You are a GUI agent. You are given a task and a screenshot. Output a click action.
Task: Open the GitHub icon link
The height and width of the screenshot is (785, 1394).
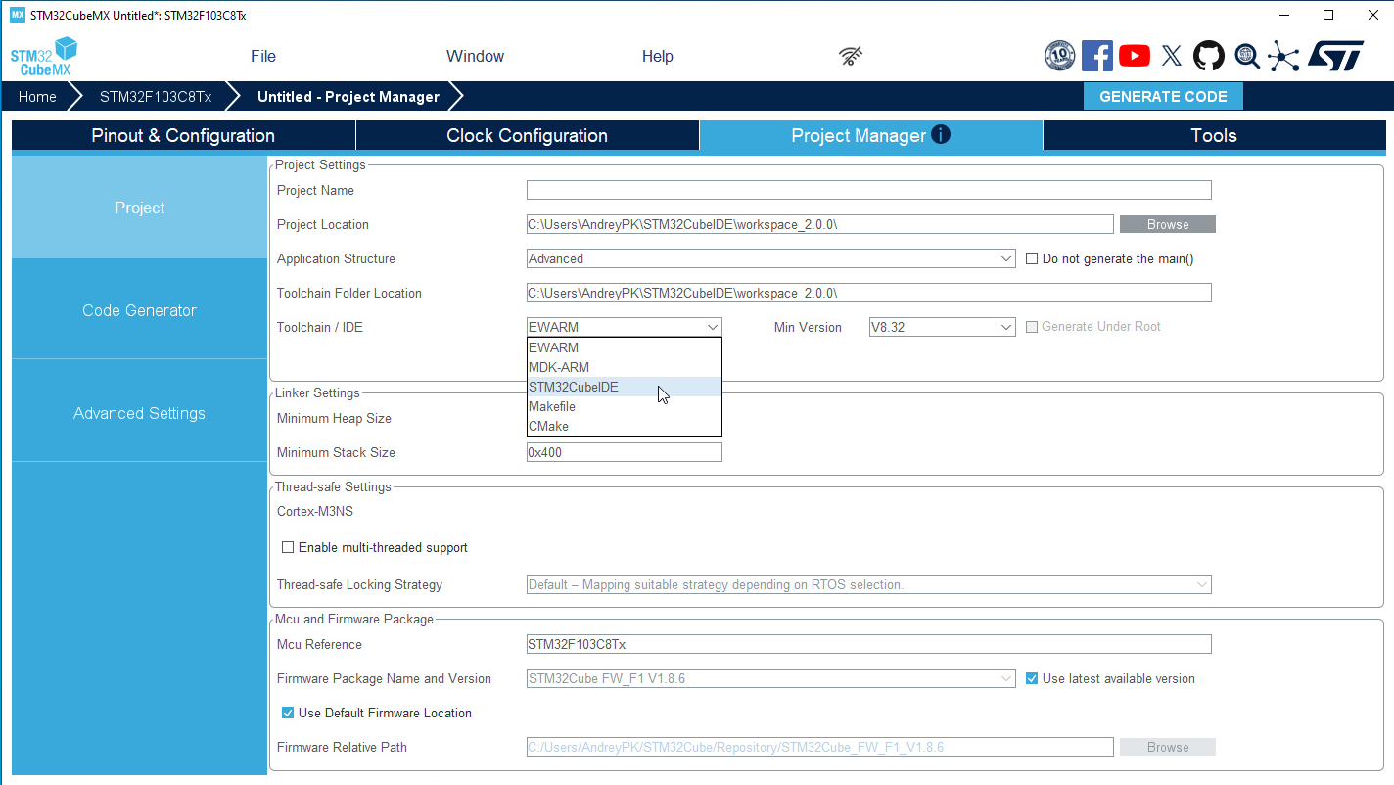[1208, 56]
